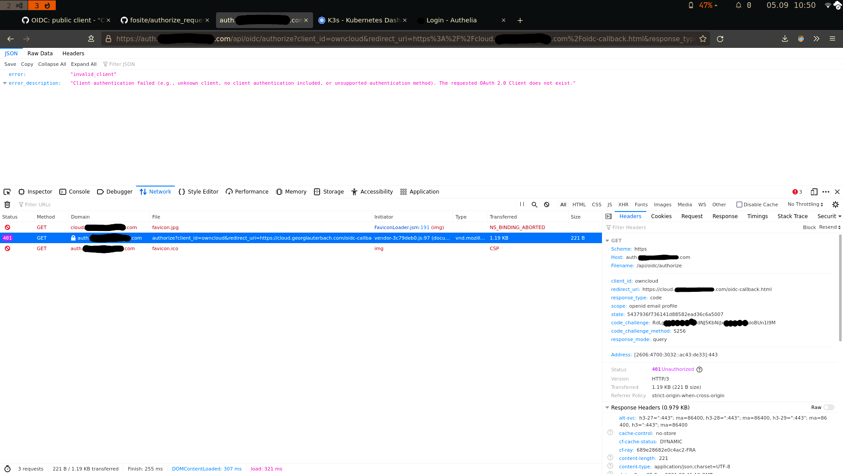Collapse the error_description entry in JSON viewer
Viewport: 843px width, 474px height.
5,83
